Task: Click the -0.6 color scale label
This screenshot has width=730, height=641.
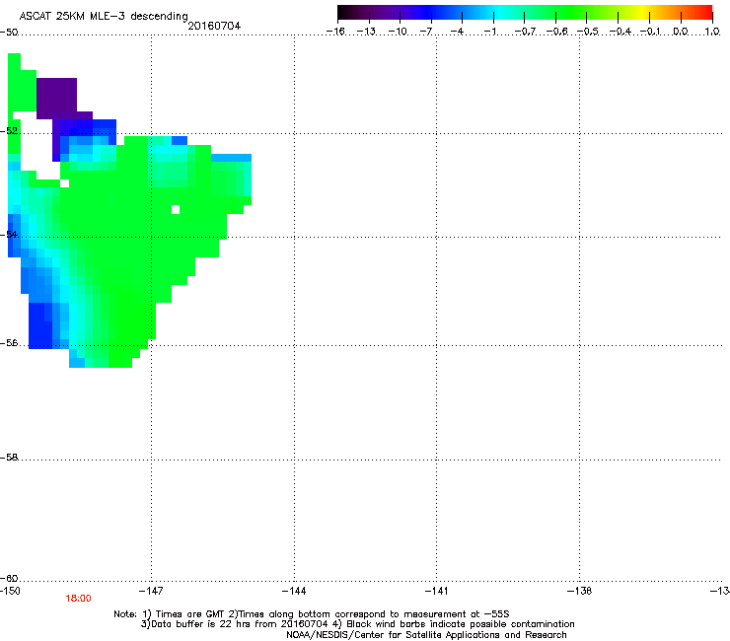Action: click(x=556, y=32)
